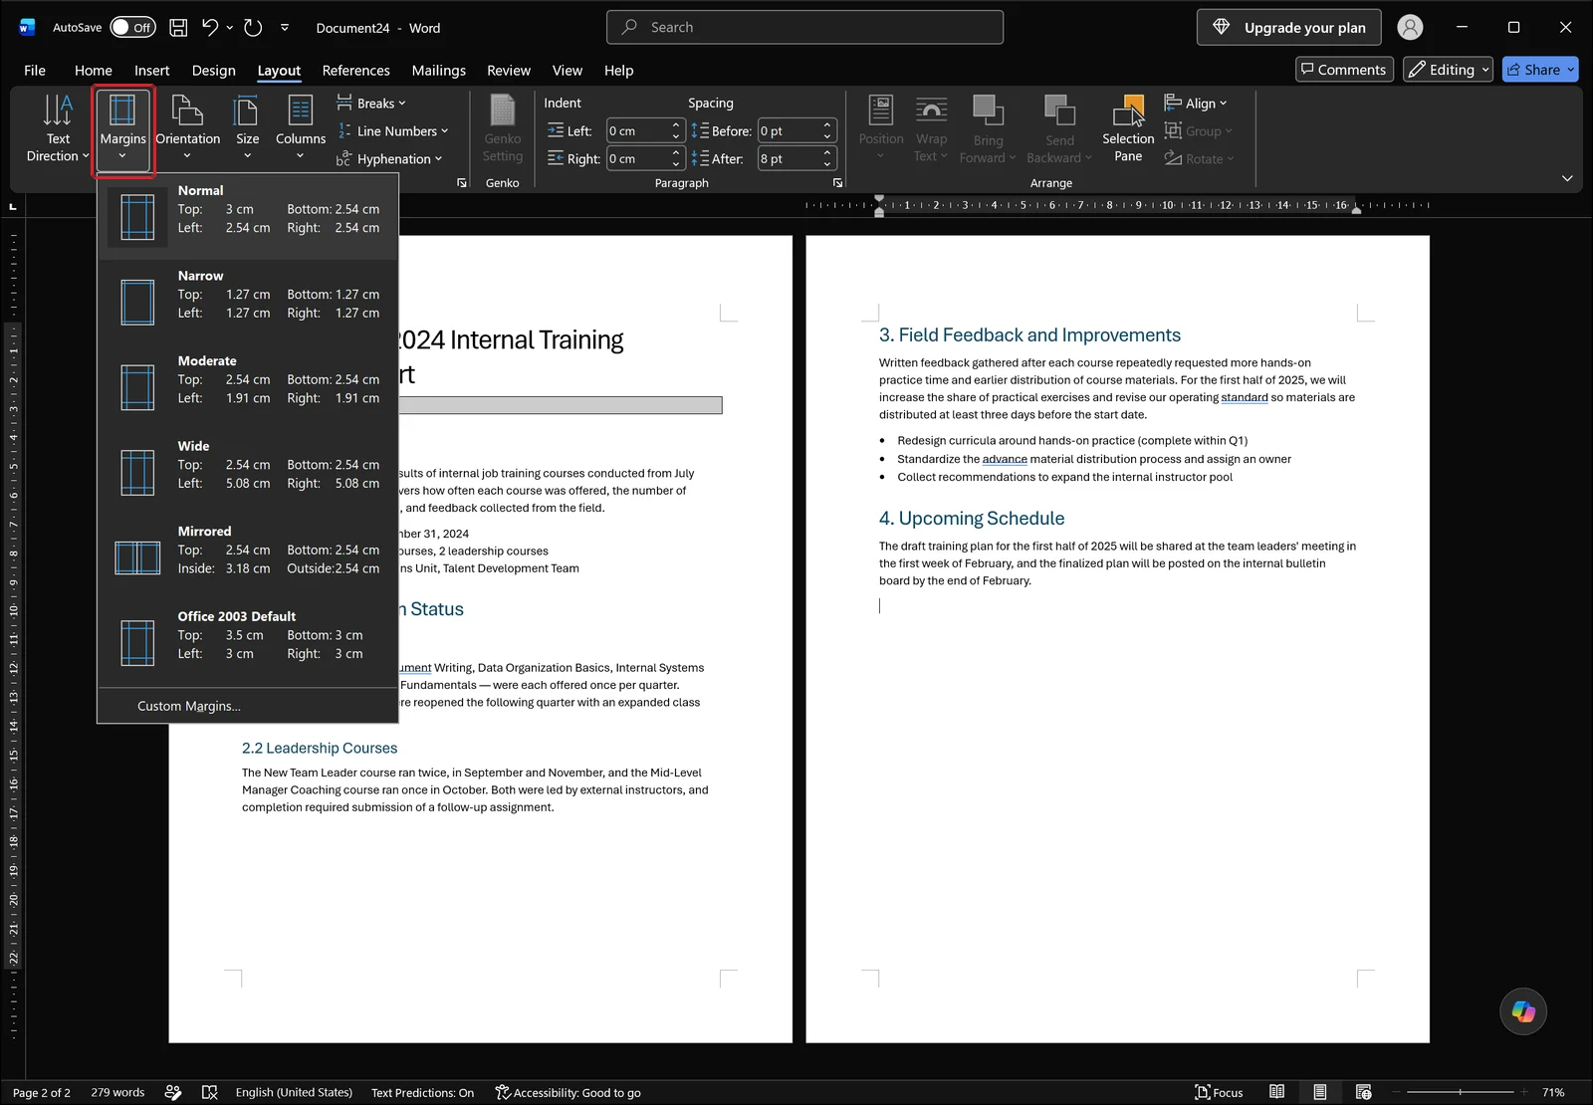Image resolution: width=1593 pixels, height=1105 pixels.
Task: Switch to the References tab
Action: [355, 71]
